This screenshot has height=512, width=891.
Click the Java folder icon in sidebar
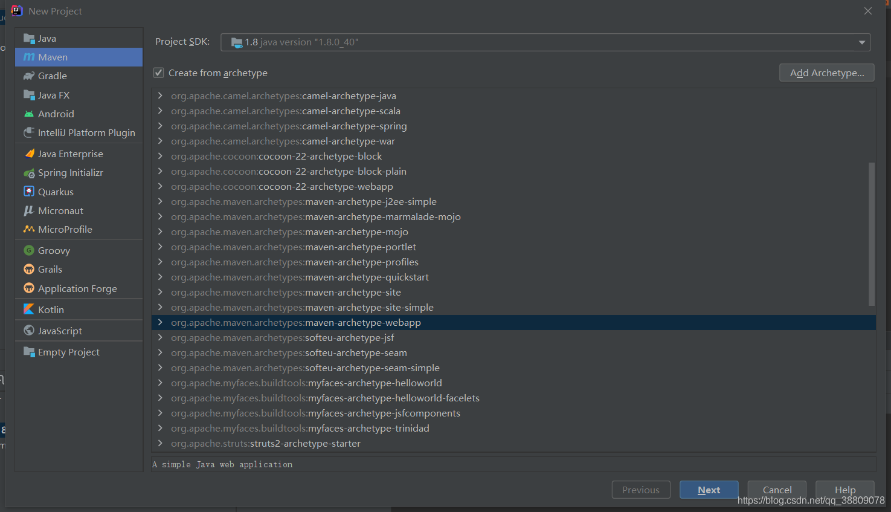(28, 39)
